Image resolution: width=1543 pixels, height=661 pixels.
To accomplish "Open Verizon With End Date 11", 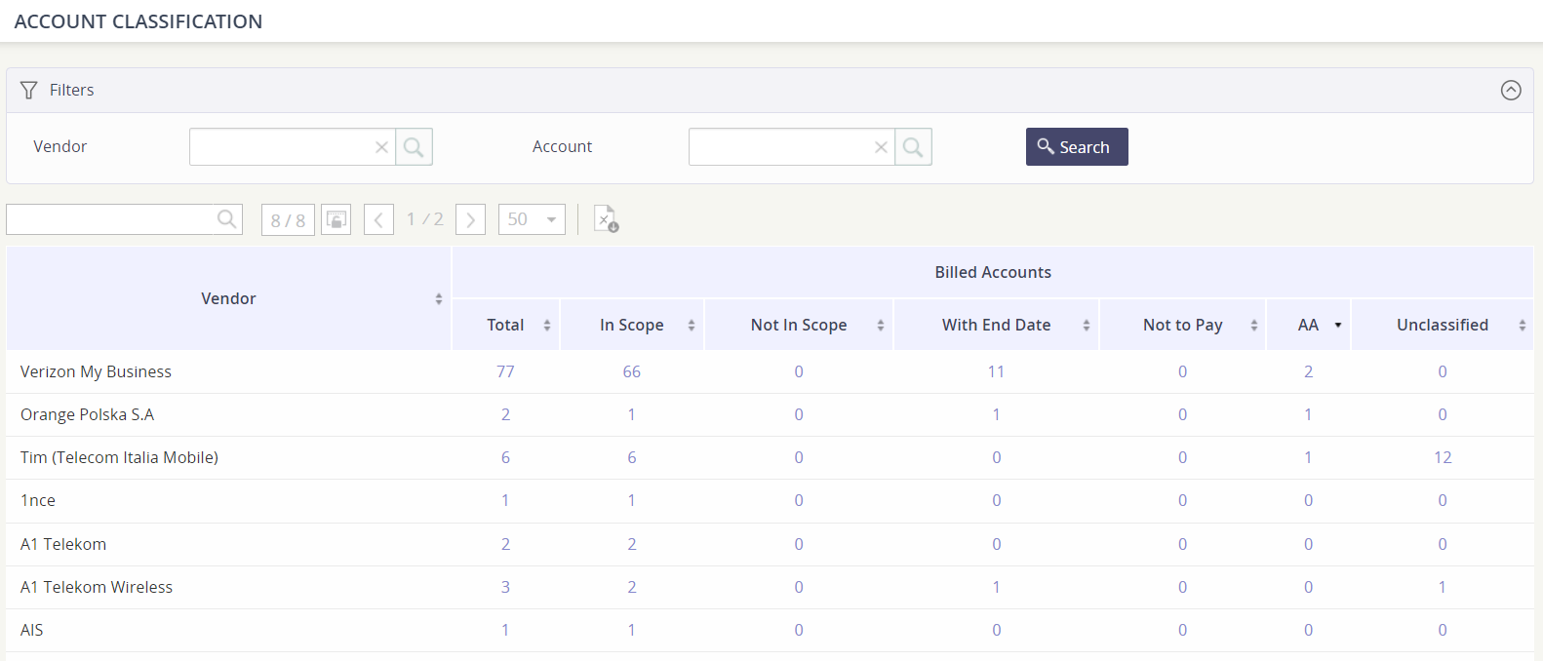I will (996, 371).
